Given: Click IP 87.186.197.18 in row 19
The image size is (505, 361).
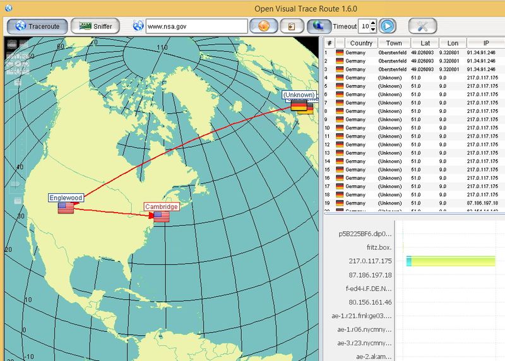Looking at the screenshot, I should (482, 203).
